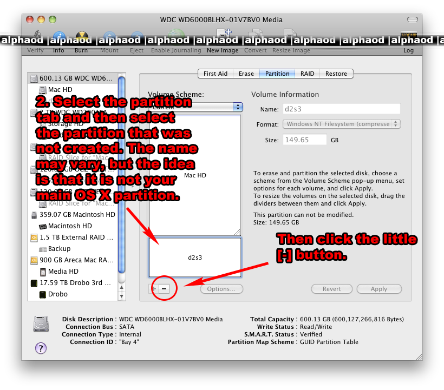444x390 pixels.
Task: Click the Backup volume icon
Action: click(43, 249)
